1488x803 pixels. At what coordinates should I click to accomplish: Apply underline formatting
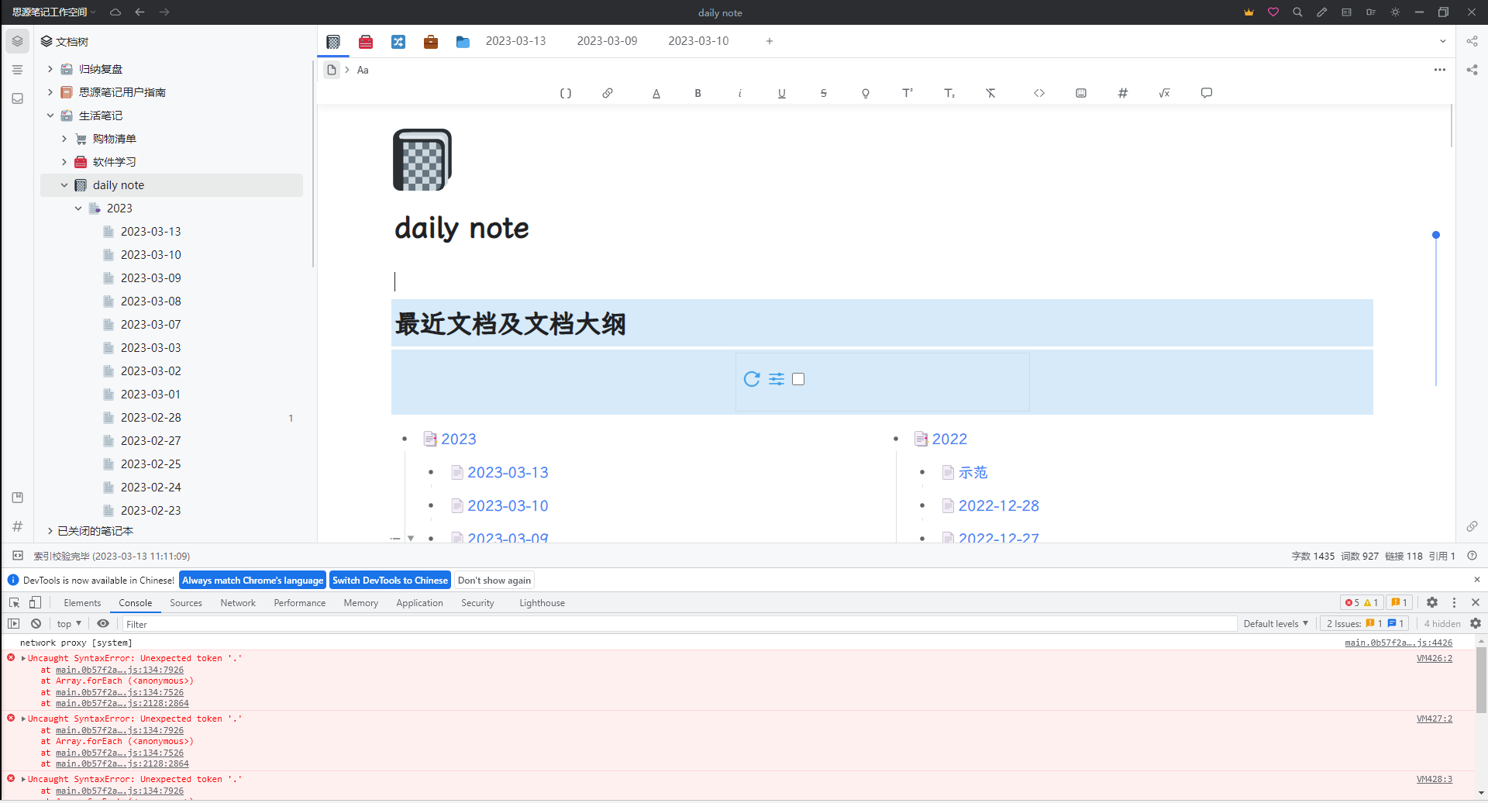[x=781, y=93]
